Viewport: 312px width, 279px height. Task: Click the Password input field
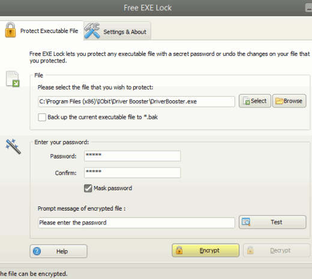pos(133,156)
